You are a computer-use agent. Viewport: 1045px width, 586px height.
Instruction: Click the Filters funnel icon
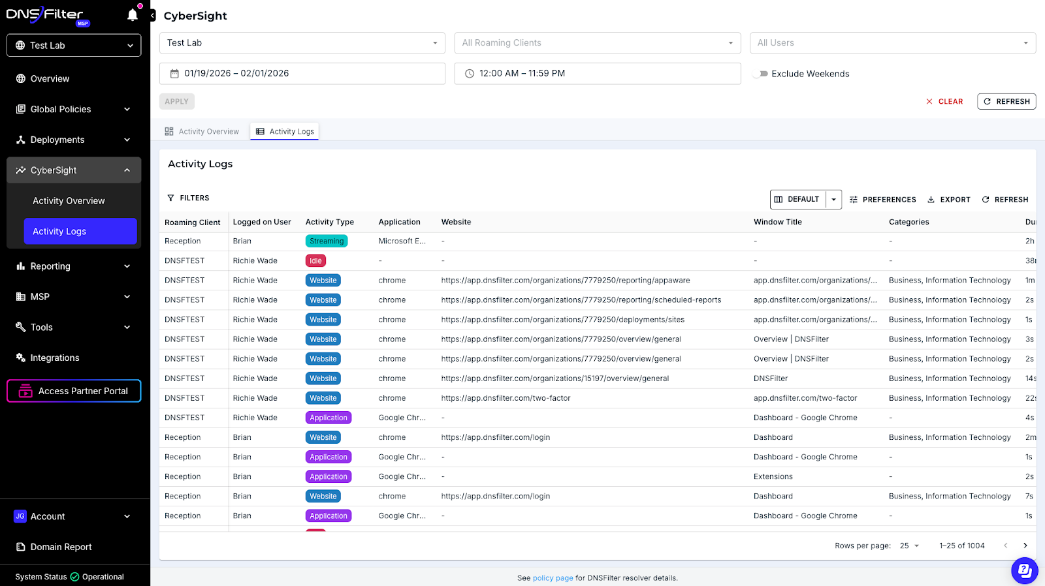[x=171, y=198]
